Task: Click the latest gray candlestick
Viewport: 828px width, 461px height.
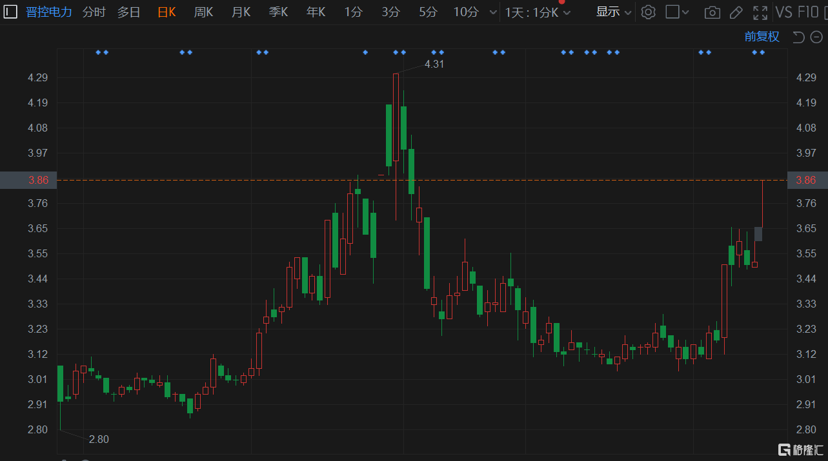Action: point(758,234)
